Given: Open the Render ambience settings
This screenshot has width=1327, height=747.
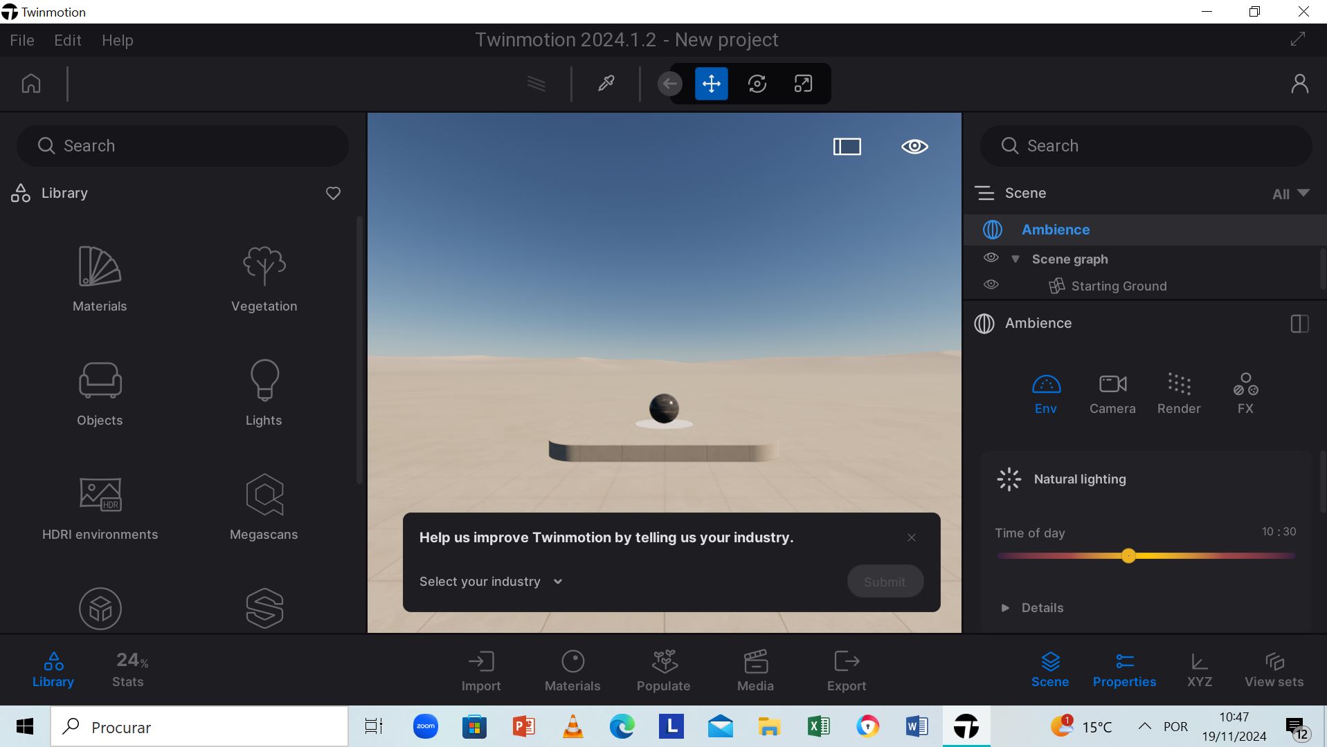Looking at the screenshot, I should coord(1179,394).
